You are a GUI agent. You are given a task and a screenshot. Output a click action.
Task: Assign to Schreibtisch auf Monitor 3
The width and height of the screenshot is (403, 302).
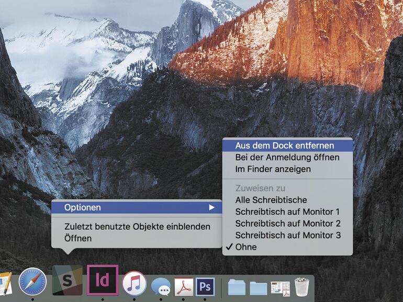coord(288,235)
